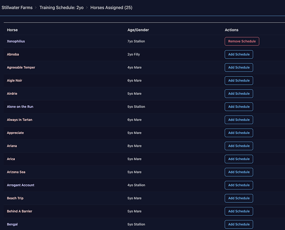285x230 pixels.
Task: Open Arizona Sea horse page
Action: click(x=16, y=172)
